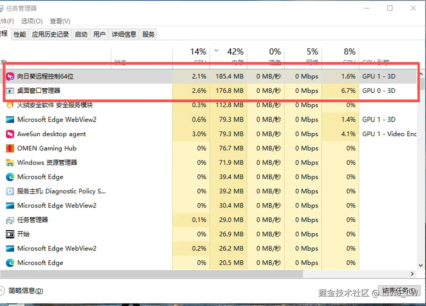Screen dimensions: 426x306
Task: Click the Windows 资源管理器 folder icon
Action: click(10, 163)
